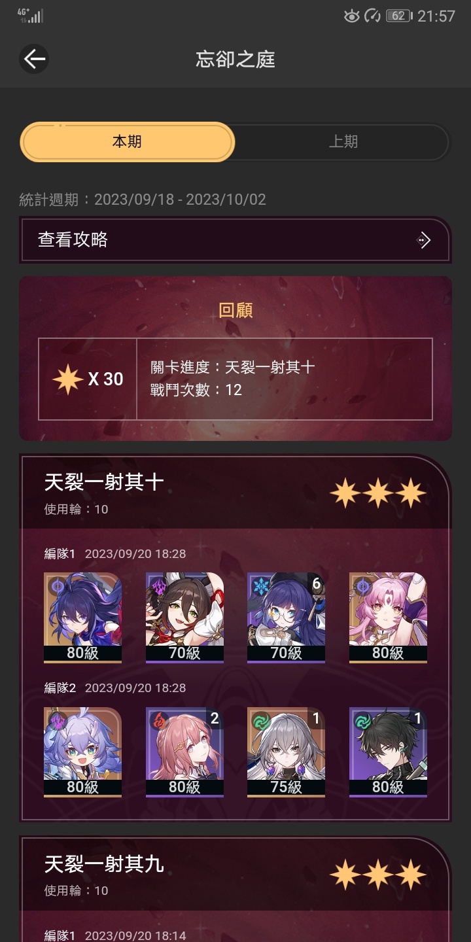
Task: Tap the bunny-eared brunette level 70 portrait
Action: click(x=184, y=618)
